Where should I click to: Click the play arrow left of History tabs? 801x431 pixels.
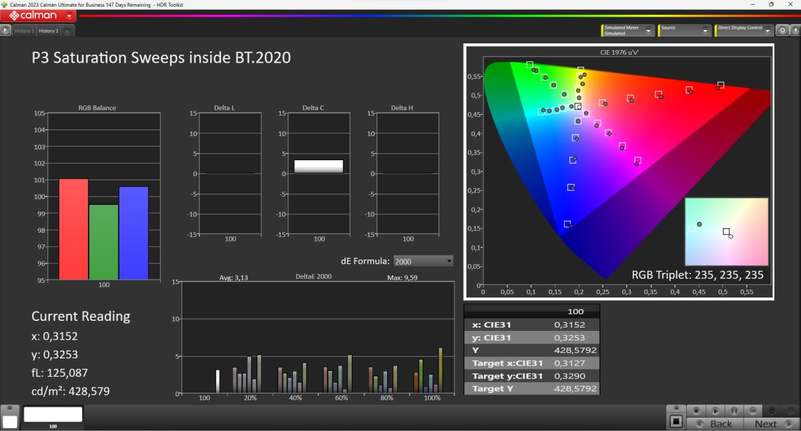pos(6,31)
